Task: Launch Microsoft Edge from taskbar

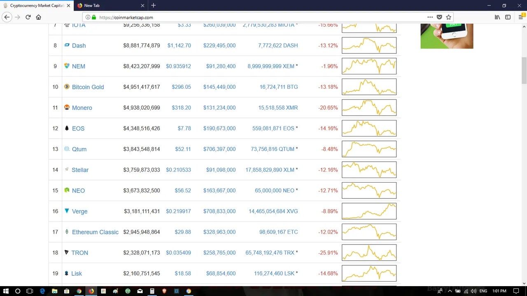Action: [42, 291]
